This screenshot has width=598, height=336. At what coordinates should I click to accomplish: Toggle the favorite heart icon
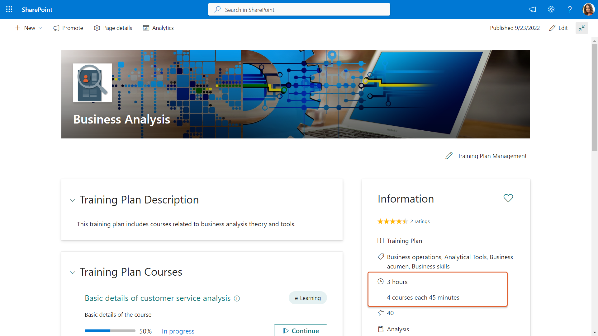[x=508, y=198]
